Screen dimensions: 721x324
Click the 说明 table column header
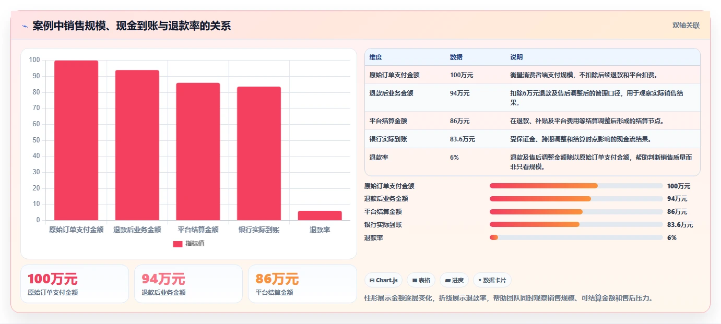(516, 57)
